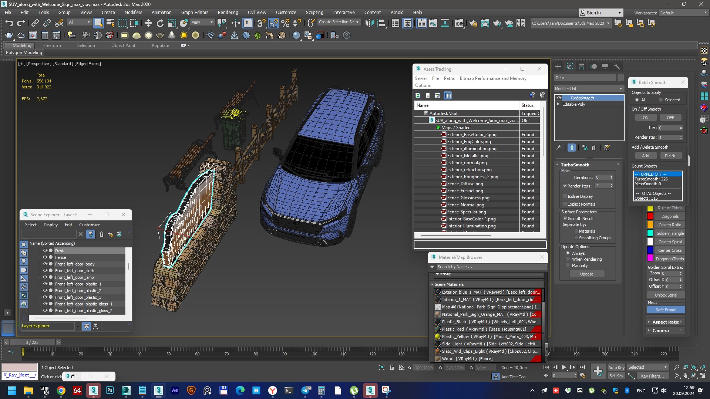Toggle the Render Iters checkbox

565,186
